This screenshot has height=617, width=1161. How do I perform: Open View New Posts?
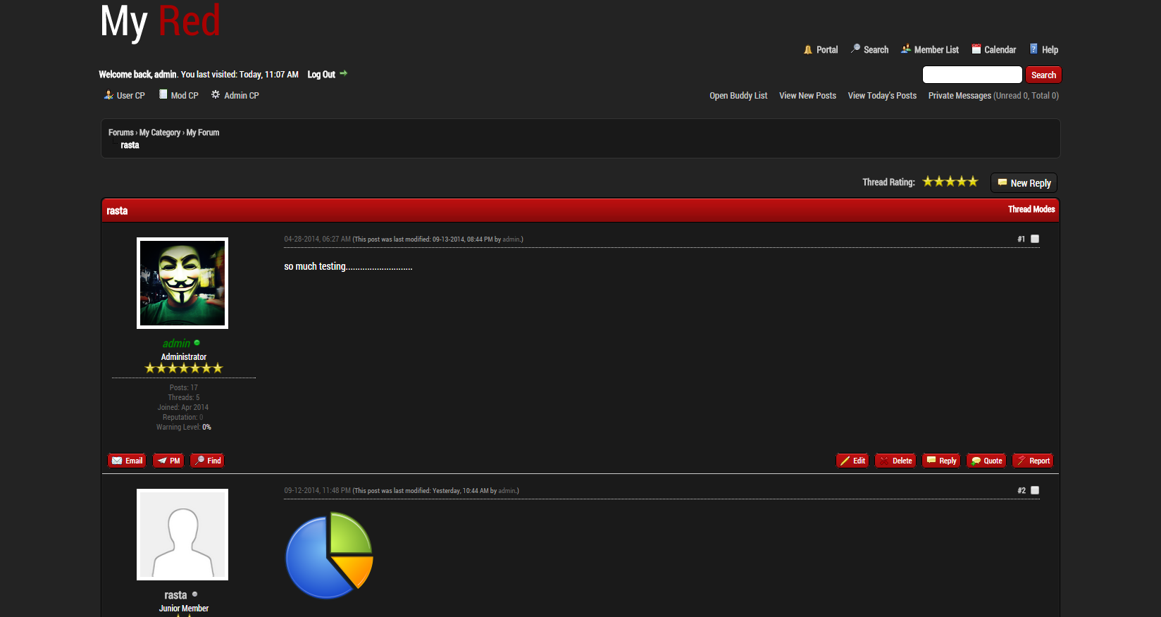tap(807, 96)
